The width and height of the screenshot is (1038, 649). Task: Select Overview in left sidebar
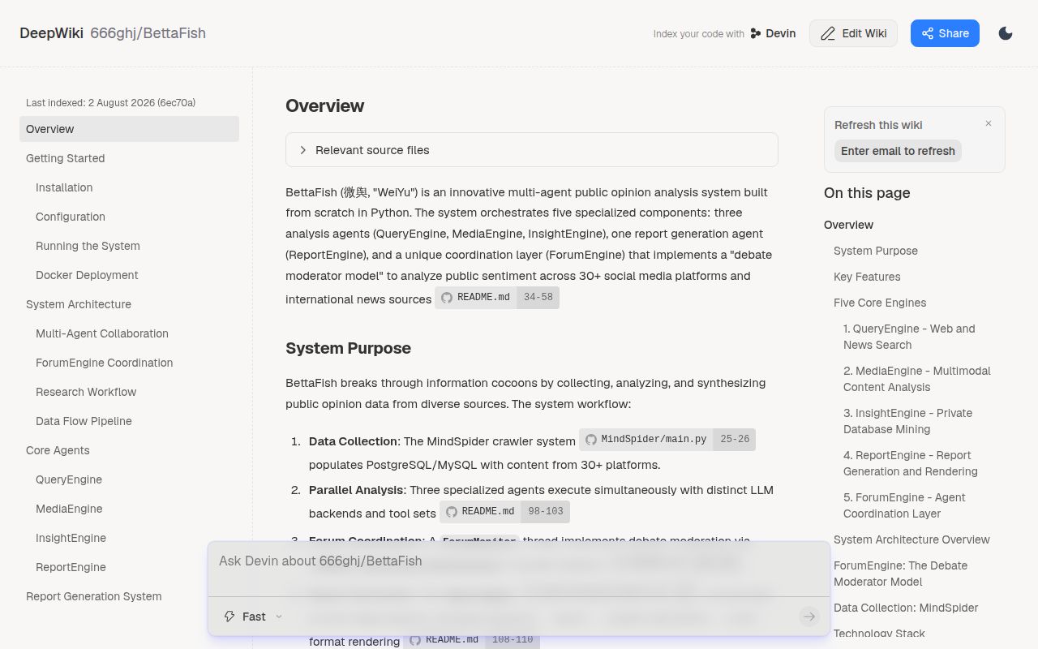click(x=129, y=129)
